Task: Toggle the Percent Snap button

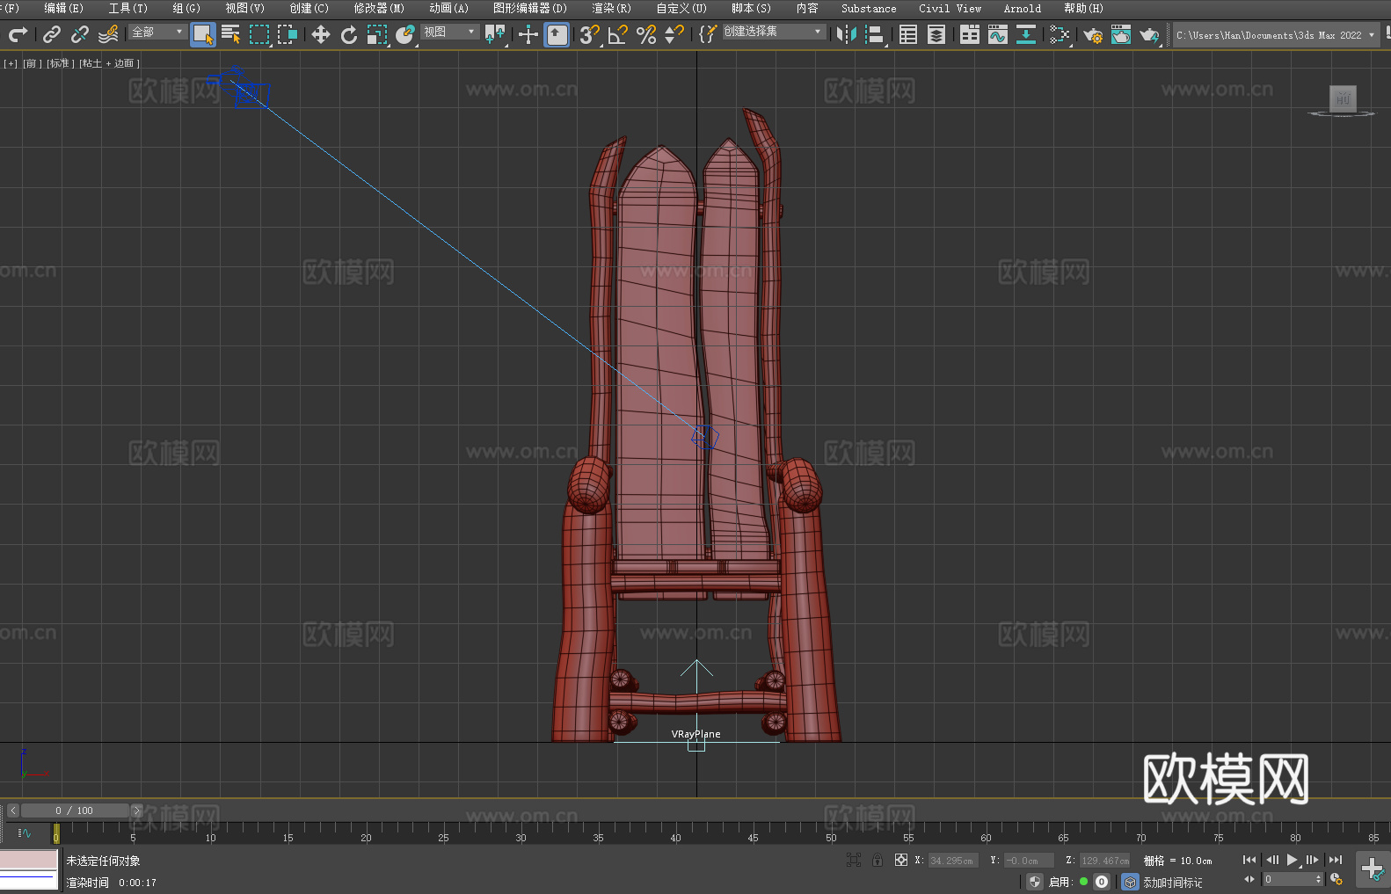Action: point(646,34)
